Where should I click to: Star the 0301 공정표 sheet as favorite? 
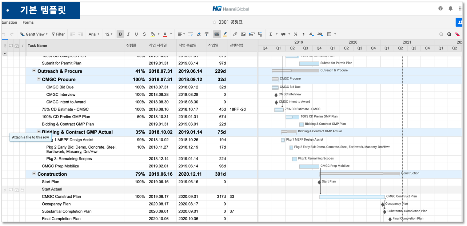pos(214,22)
